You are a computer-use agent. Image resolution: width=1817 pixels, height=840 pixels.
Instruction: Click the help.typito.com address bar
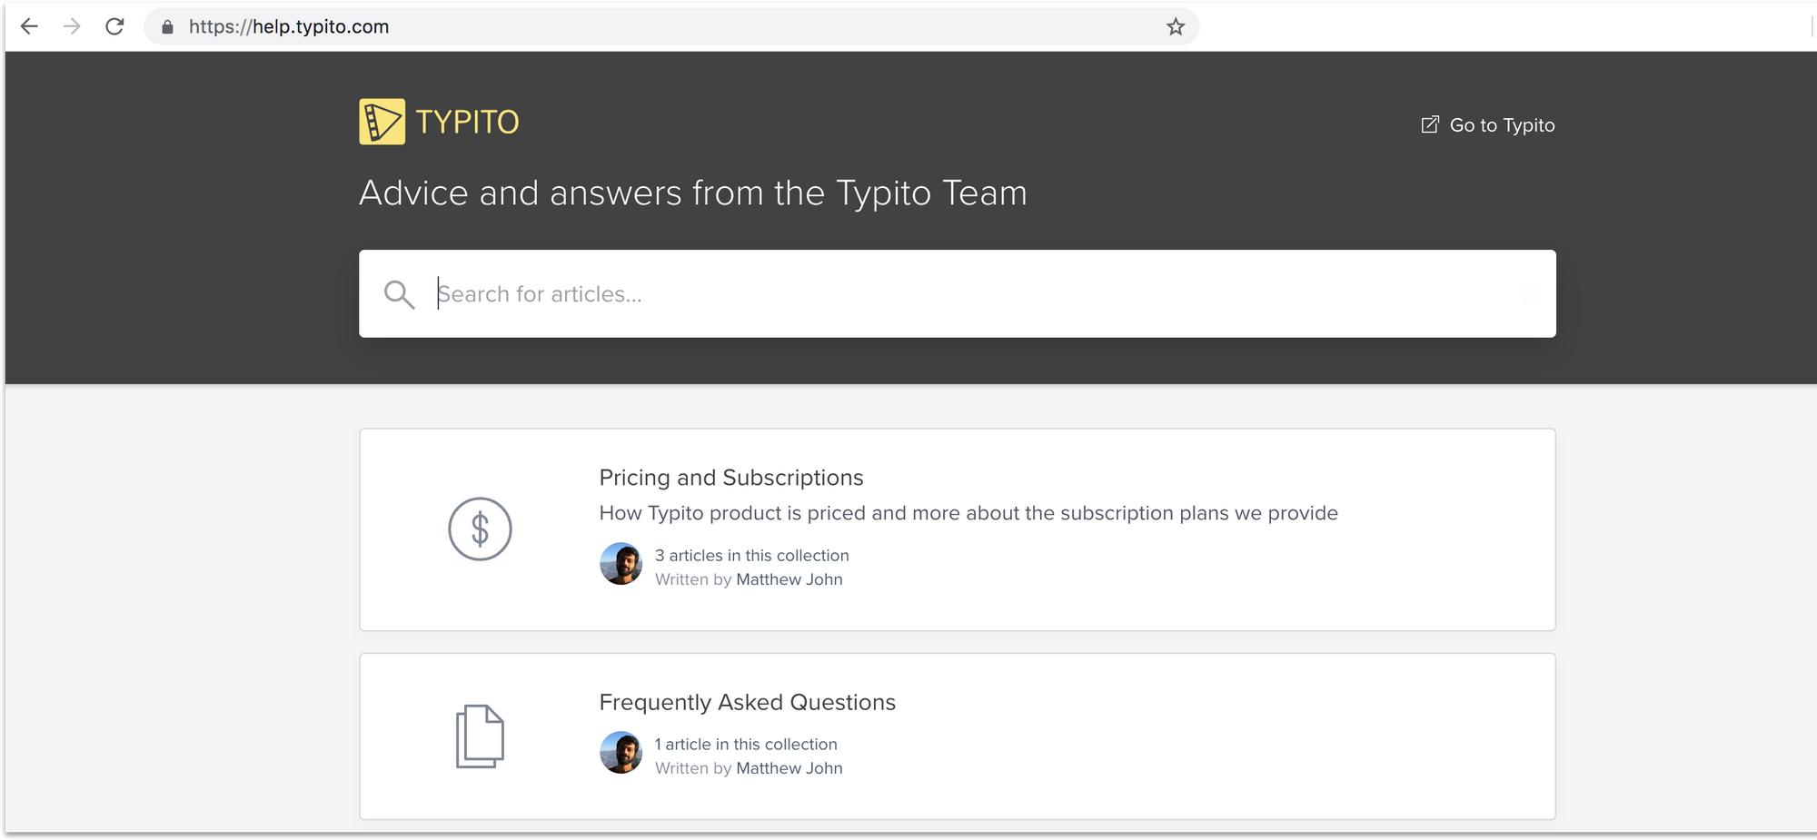671,27
